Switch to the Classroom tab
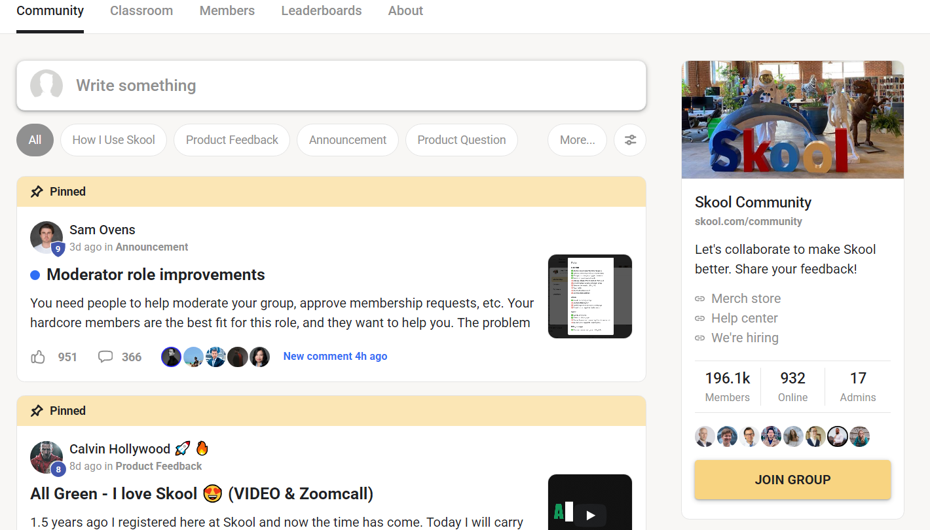Viewport: 930px width, 530px height. pyautogui.click(x=141, y=10)
